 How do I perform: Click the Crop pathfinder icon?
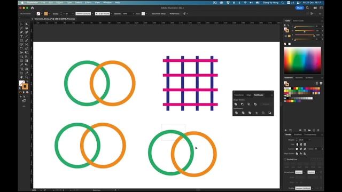pyautogui.click(x=256, y=113)
